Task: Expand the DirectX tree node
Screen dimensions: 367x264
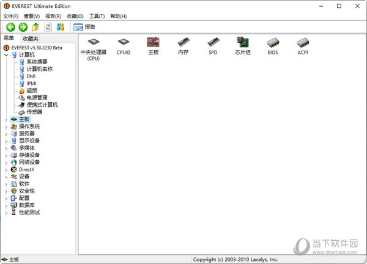Action: (6, 170)
